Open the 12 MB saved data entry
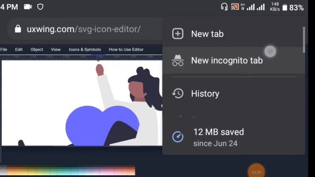The height and width of the screenshot is (177, 315). coord(233,137)
